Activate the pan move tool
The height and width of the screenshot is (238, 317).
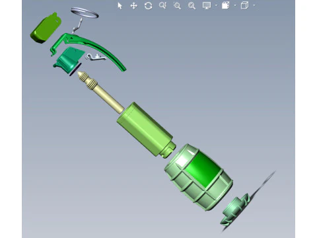134,5
